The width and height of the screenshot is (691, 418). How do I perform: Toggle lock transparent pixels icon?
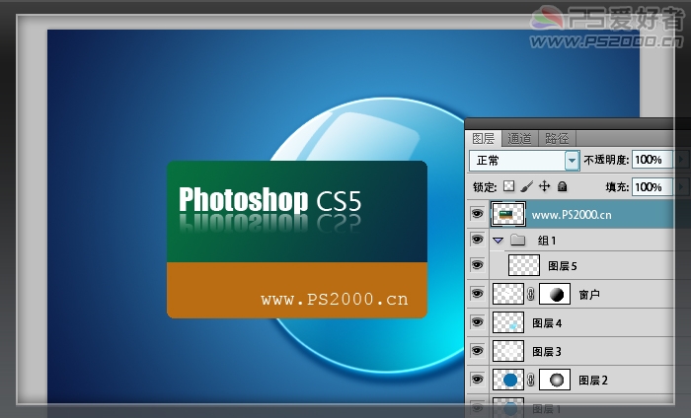tap(509, 186)
